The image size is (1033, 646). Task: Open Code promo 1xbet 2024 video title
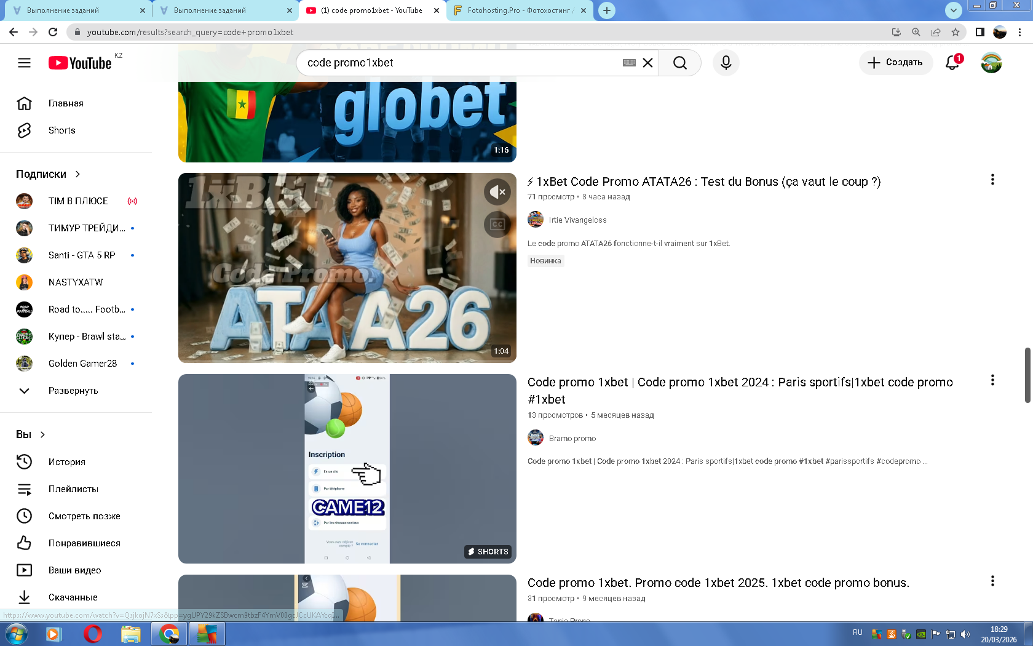740,391
